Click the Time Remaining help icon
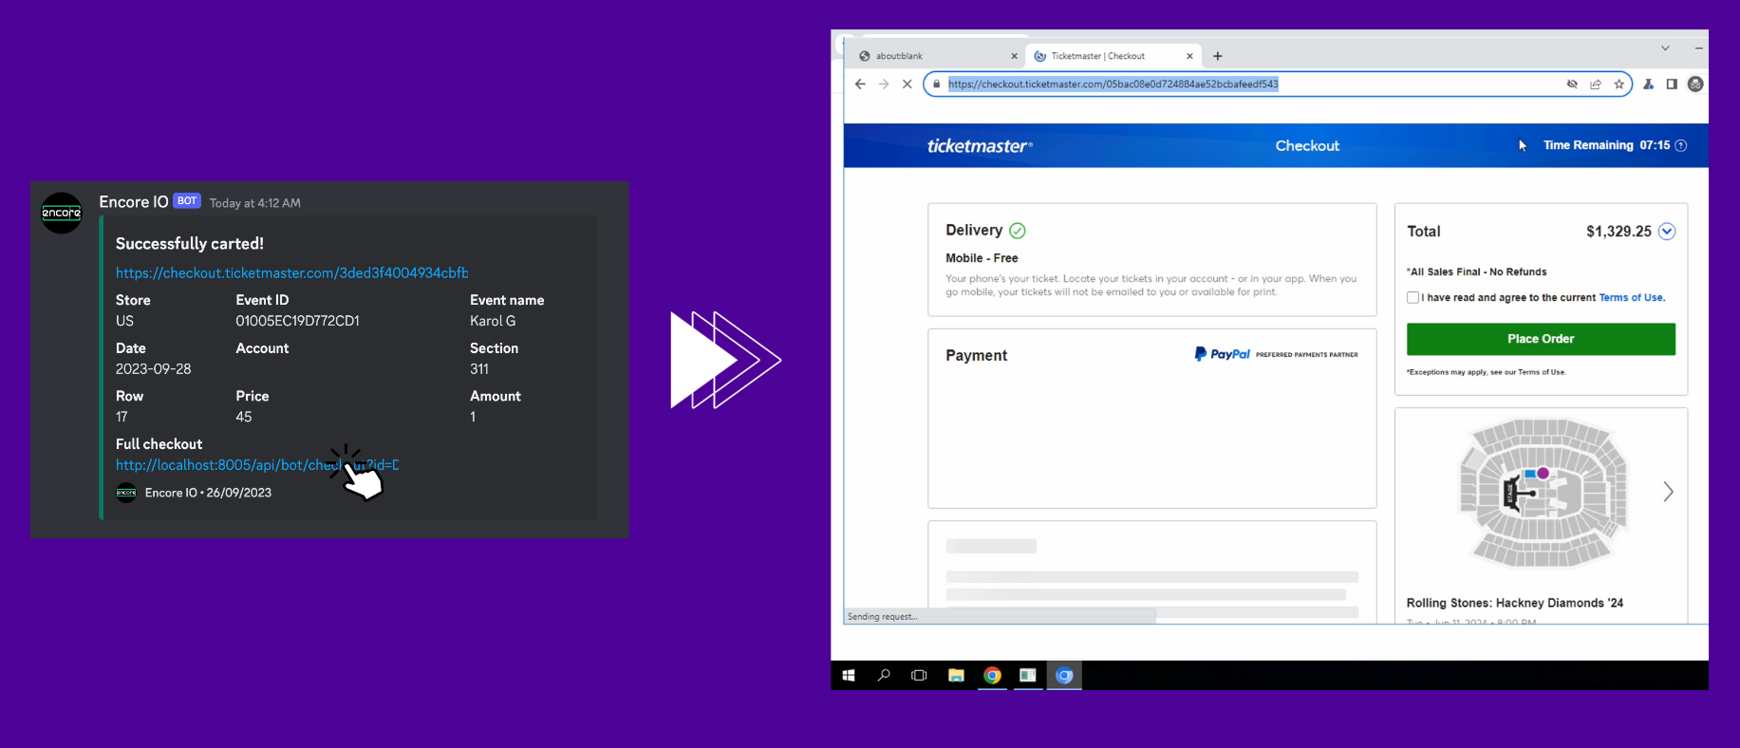 point(1681,146)
